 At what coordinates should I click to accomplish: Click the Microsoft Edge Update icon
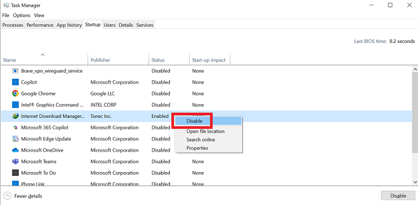[x=16, y=139]
